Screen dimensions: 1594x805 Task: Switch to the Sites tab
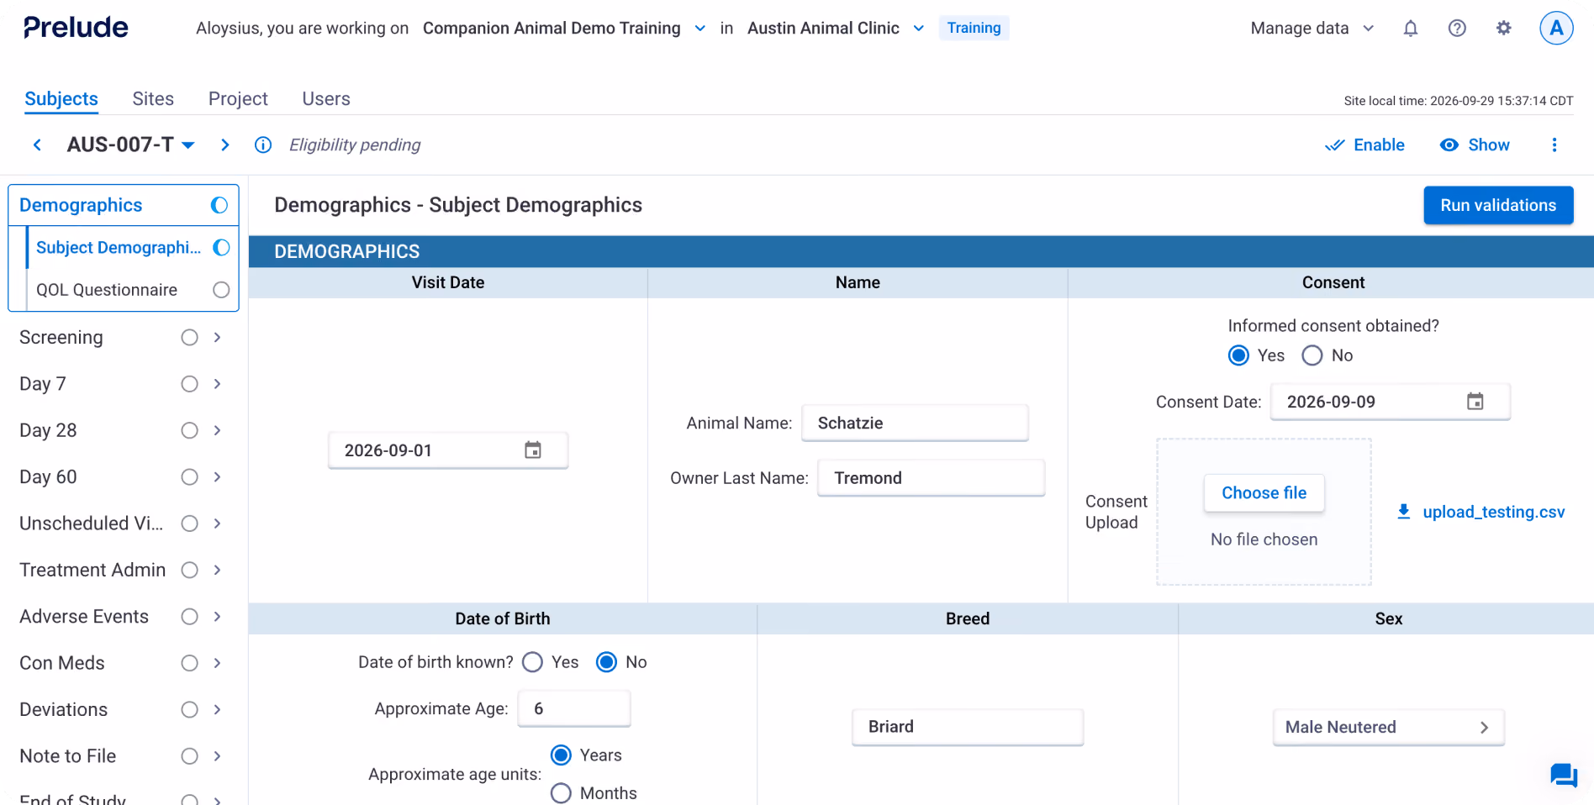[153, 98]
